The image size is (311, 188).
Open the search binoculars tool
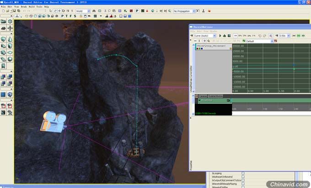coord(94,11)
